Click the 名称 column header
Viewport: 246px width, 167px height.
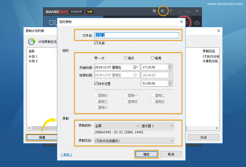pyautogui.click(x=32, y=51)
